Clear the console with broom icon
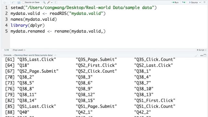Viewport: 208px width, 117px height. tap(196, 55)
